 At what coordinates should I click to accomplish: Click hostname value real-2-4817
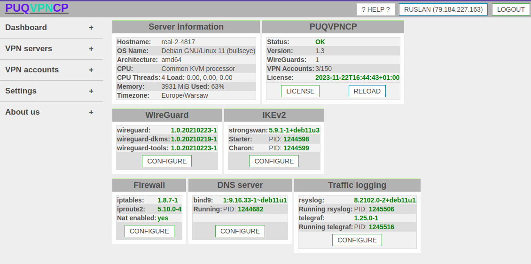click(x=178, y=42)
